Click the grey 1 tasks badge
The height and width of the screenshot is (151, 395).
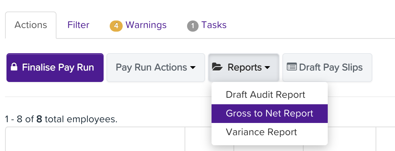[x=193, y=26]
